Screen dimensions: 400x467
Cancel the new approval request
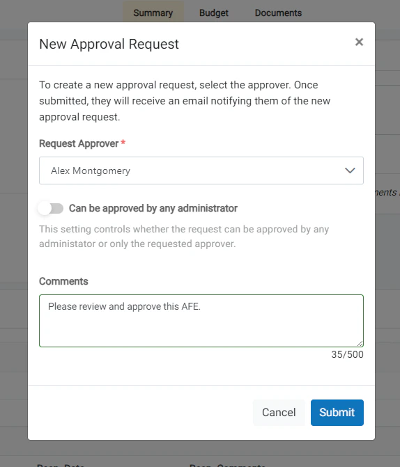pos(279,413)
